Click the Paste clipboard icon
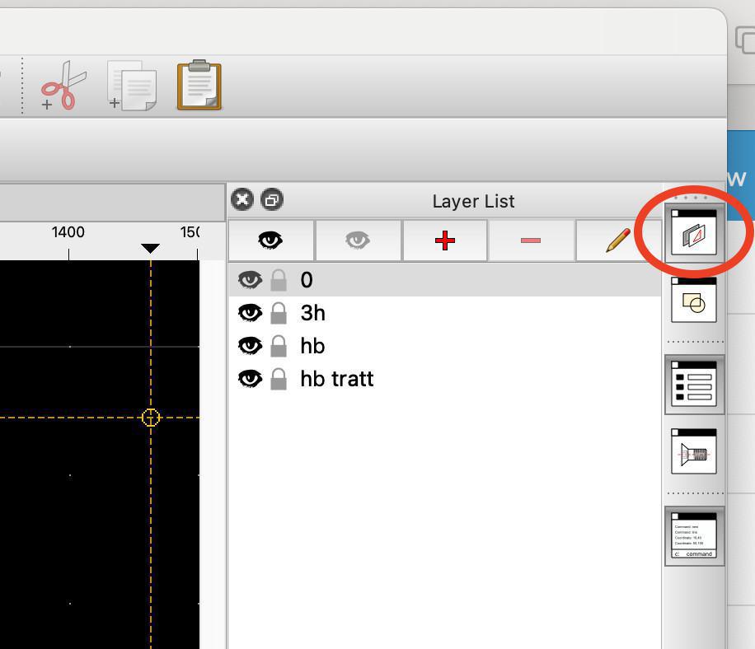This screenshot has width=755, height=649. (x=199, y=85)
